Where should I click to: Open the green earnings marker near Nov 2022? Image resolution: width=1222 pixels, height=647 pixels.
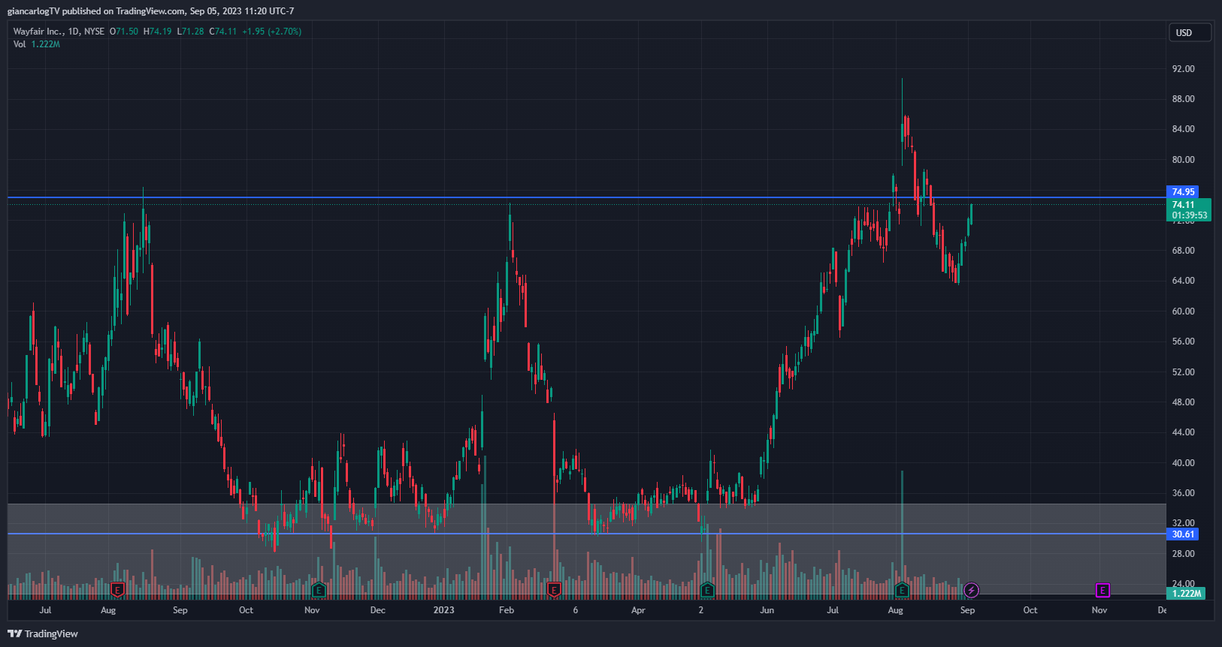[319, 590]
